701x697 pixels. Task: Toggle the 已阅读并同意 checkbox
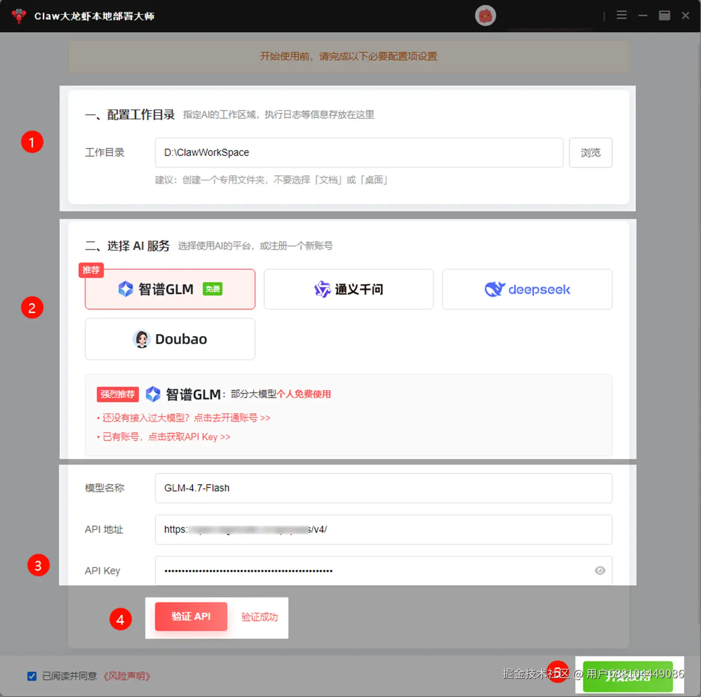point(32,676)
